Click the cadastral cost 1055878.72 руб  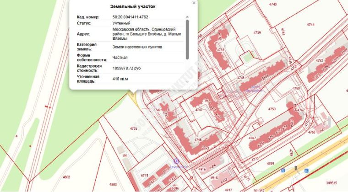tap(126, 68)
